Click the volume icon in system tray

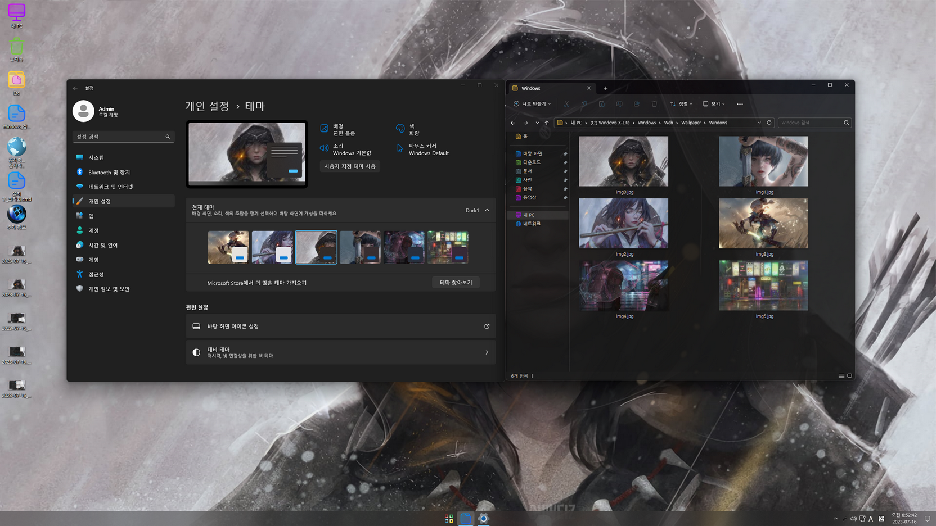[853, 519]
